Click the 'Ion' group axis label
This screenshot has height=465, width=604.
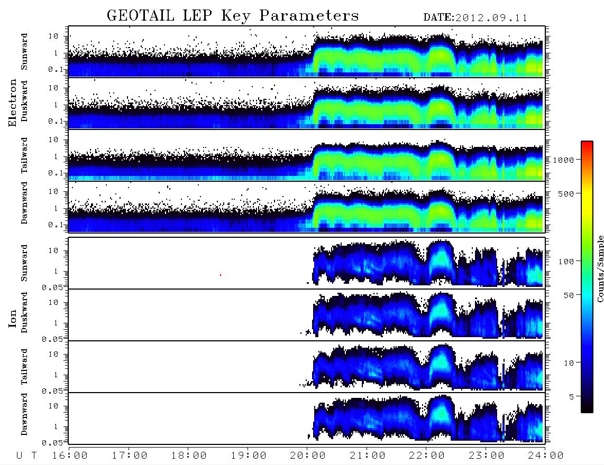[x=12, y=318]
